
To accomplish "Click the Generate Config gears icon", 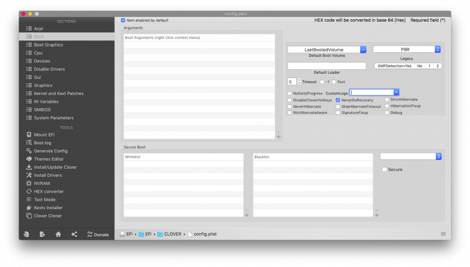I will coord(29,151).
